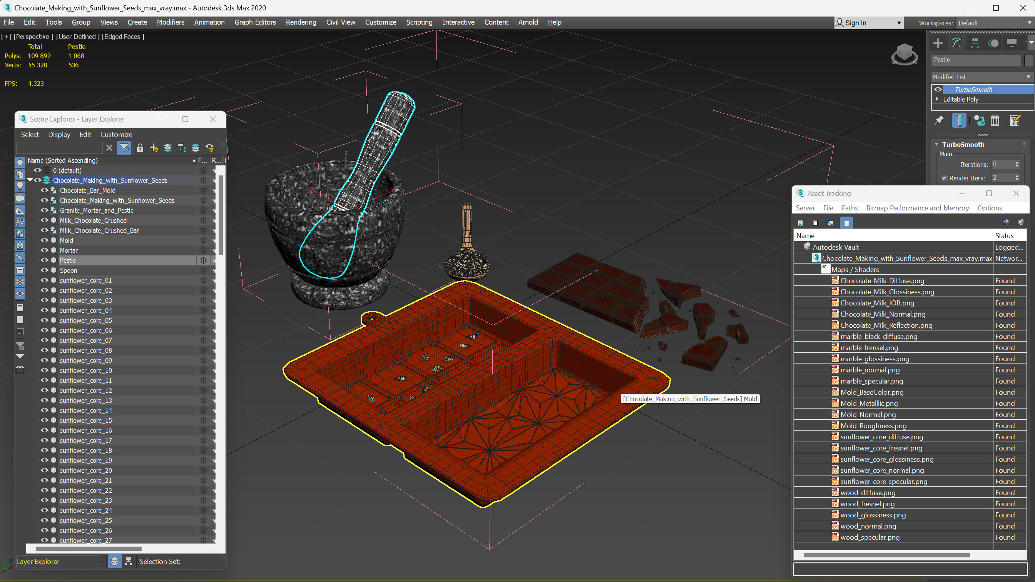Select table view icon in Asset Tracking

846,223
